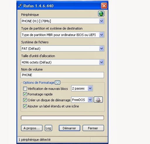The height and width of the screenshot is (144, 150).
Task: Click 'Type de partition et système de destination' label
Action: 52,28
